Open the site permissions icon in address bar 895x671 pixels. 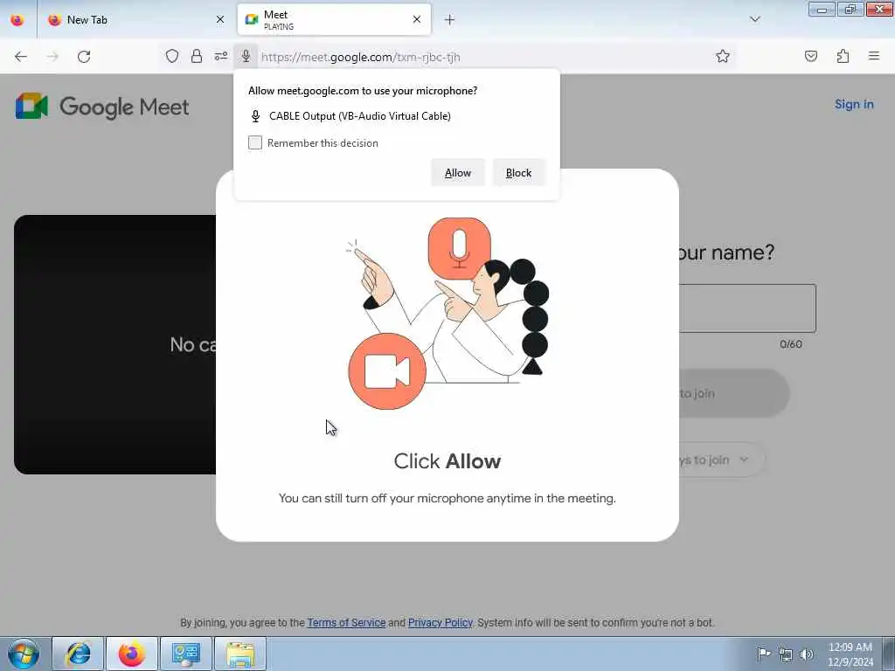point(221,56)
